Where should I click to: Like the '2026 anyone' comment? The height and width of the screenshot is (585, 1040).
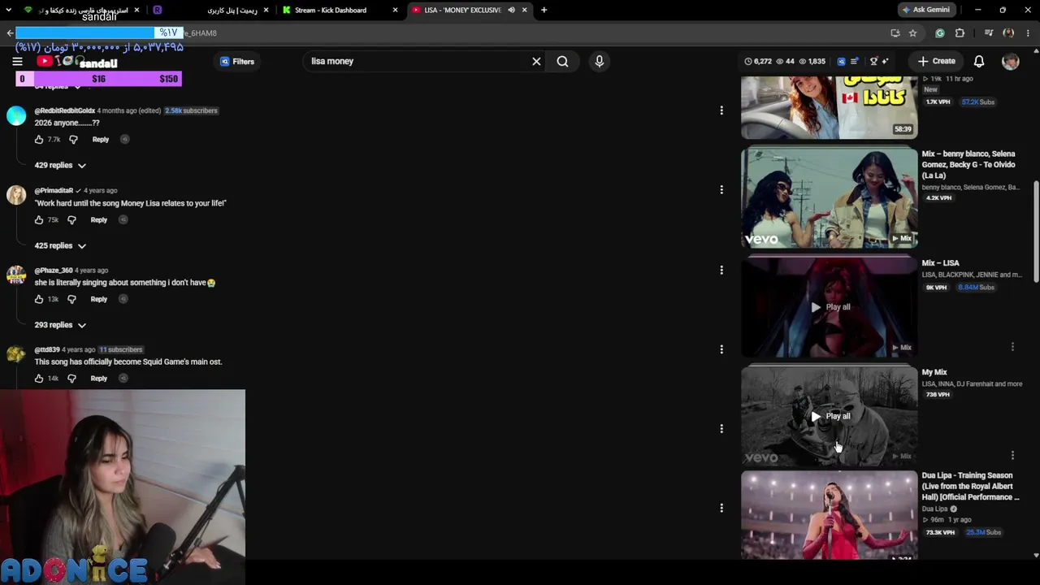[x=39, y=140]
